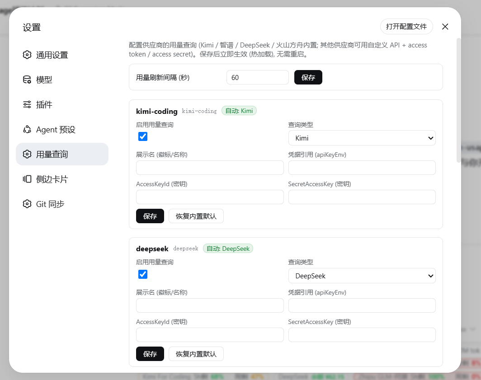Save the deepseek provider settings

coord(150,354)
